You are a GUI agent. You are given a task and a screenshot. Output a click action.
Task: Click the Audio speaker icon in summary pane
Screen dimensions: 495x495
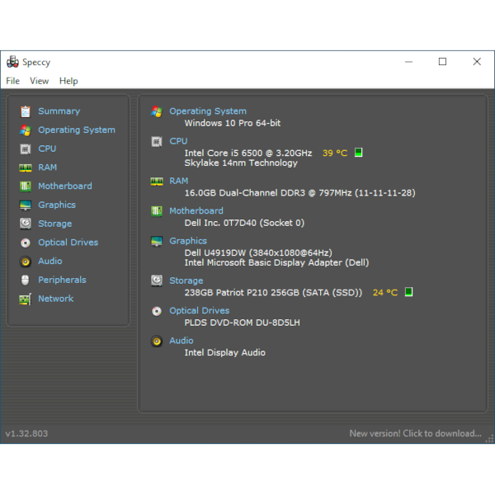(157, 342)
